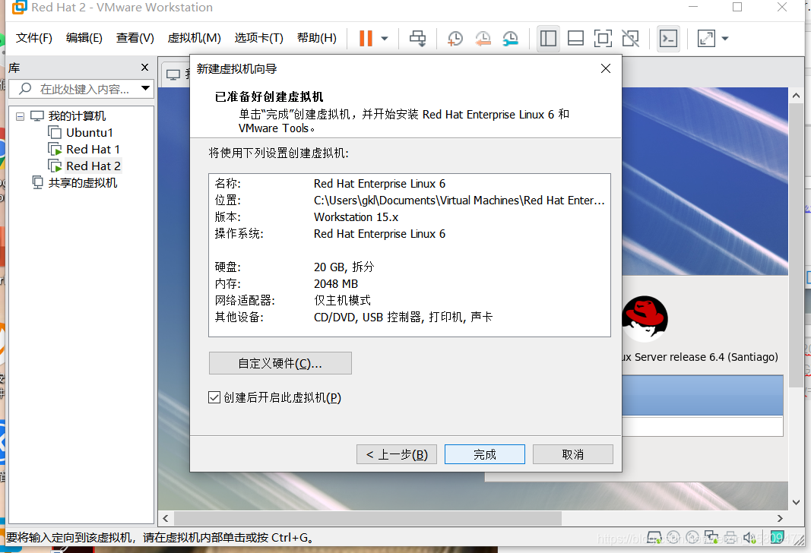Click the VMware Workstation title bar icon
811x553 pixels.
(x=19, y=8)
